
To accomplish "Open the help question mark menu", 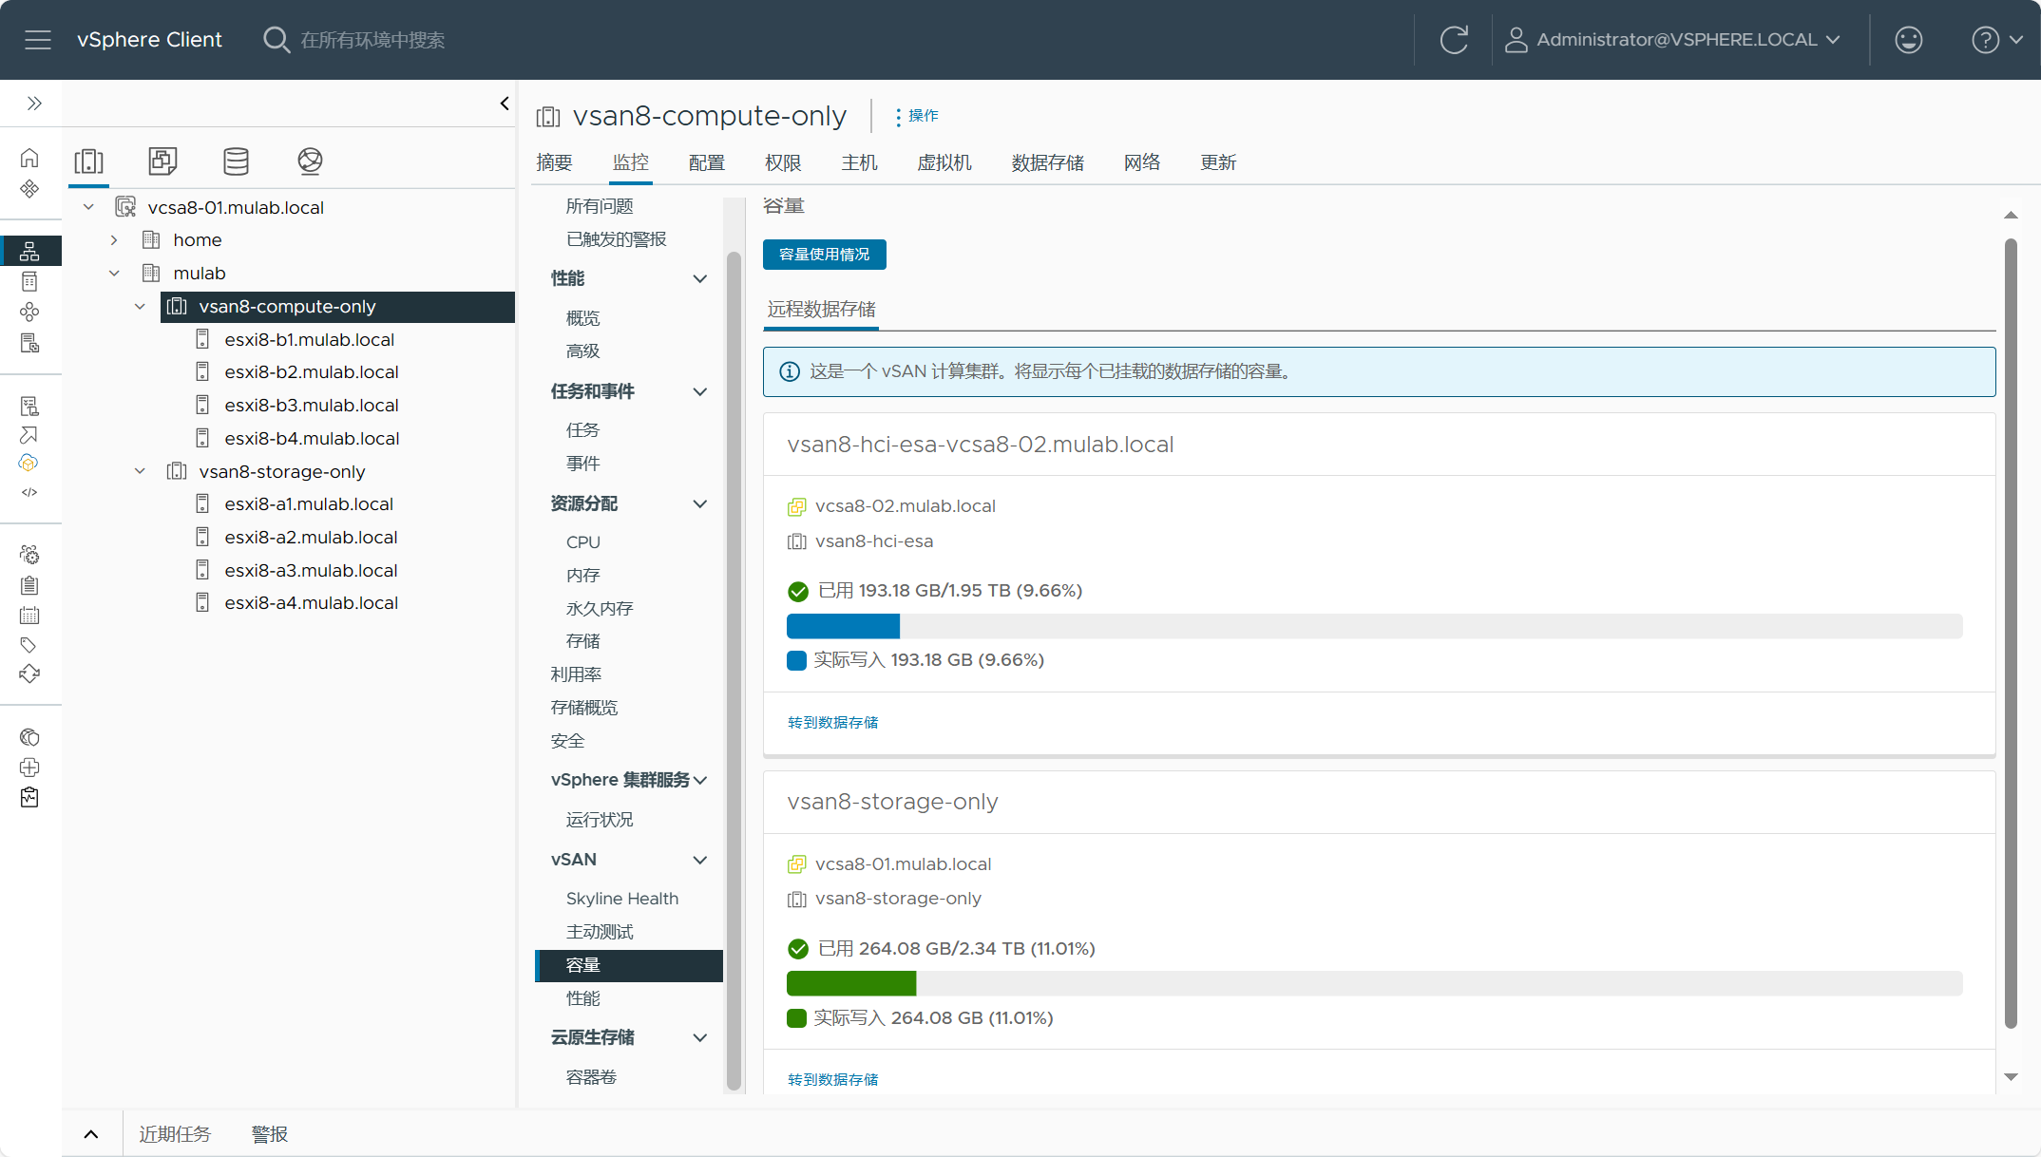I will 1996,40.
